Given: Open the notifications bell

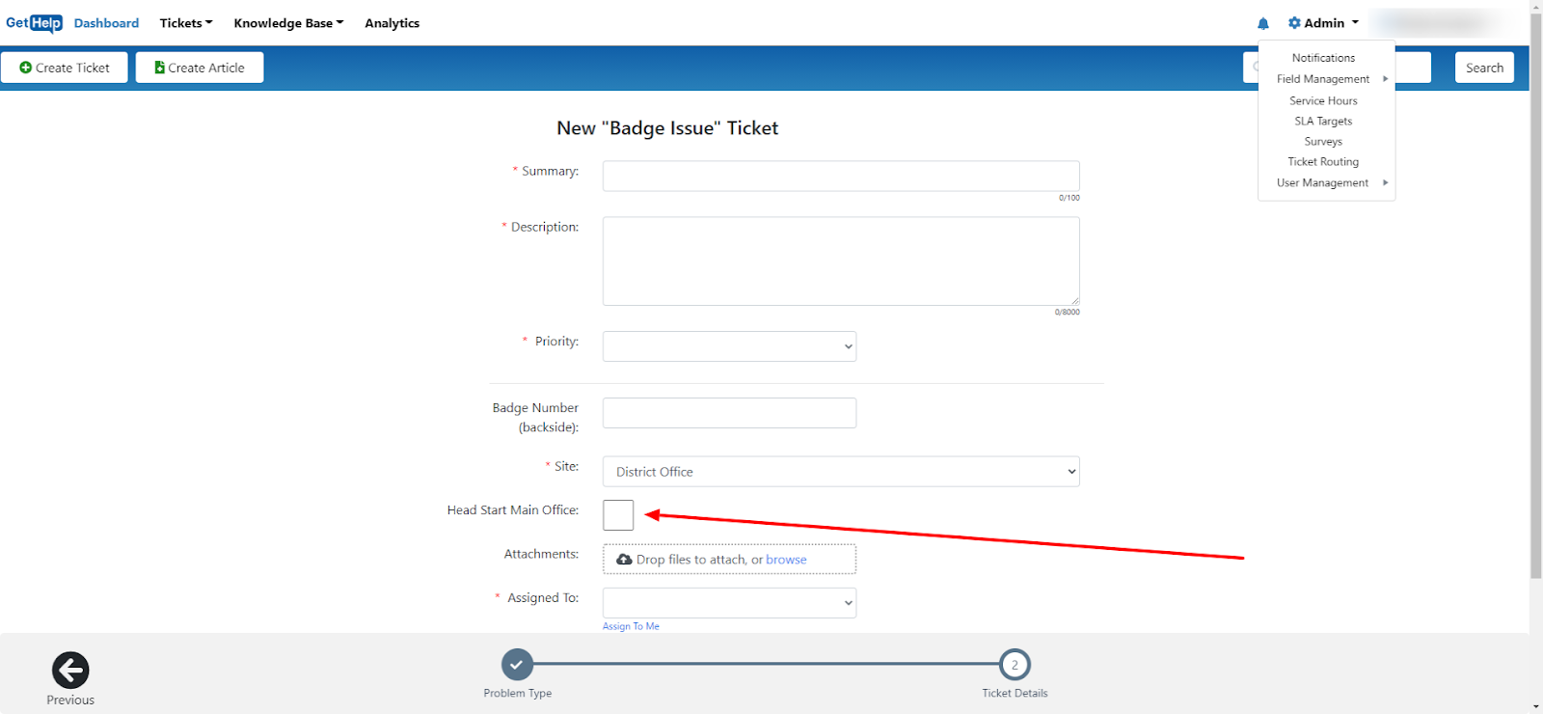Looking at the screenshot, I should [x=1263, y=23].
